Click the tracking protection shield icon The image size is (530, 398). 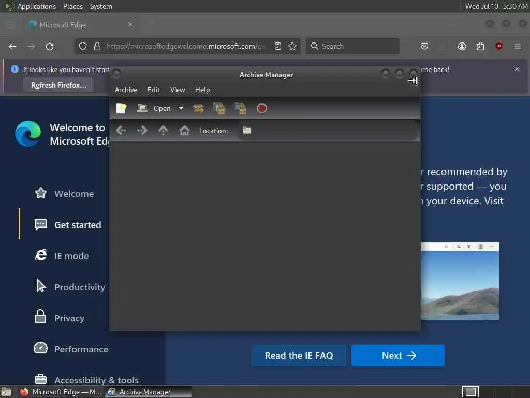[x=83, y=46]
